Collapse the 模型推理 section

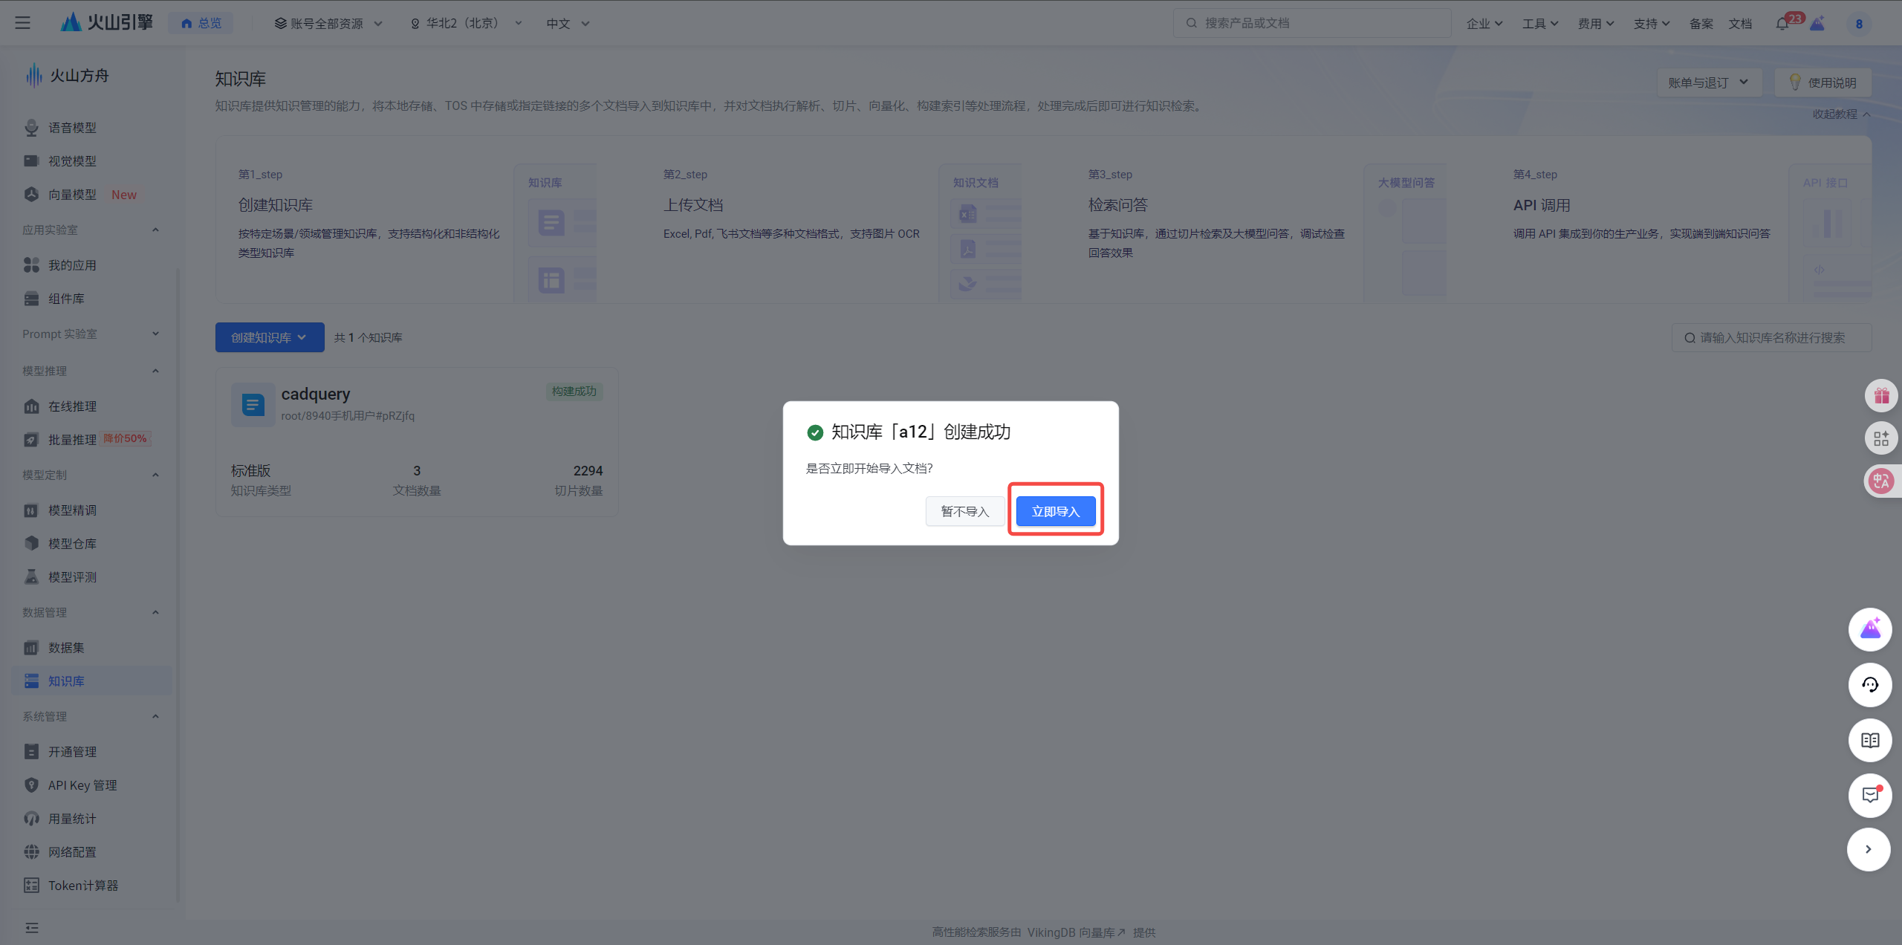[155, 371]
